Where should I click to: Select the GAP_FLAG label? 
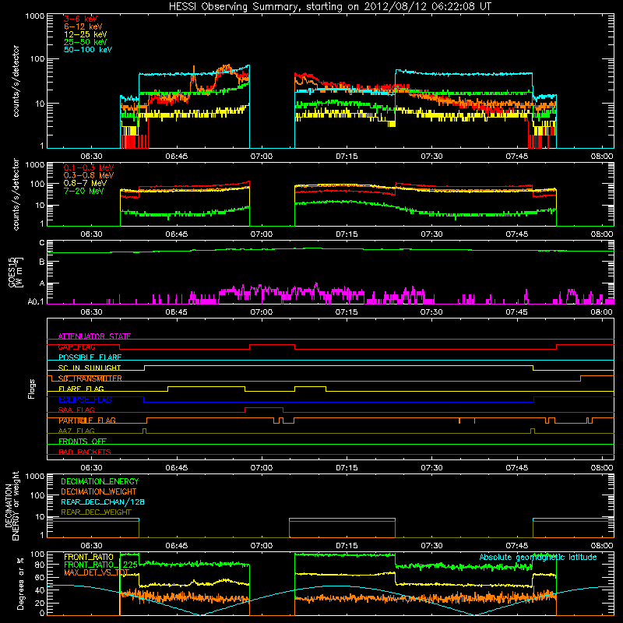tap(76, 347)
